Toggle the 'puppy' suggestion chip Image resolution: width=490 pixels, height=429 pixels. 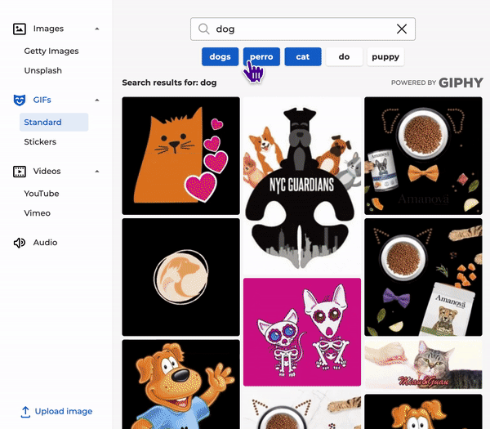point(385,57)
